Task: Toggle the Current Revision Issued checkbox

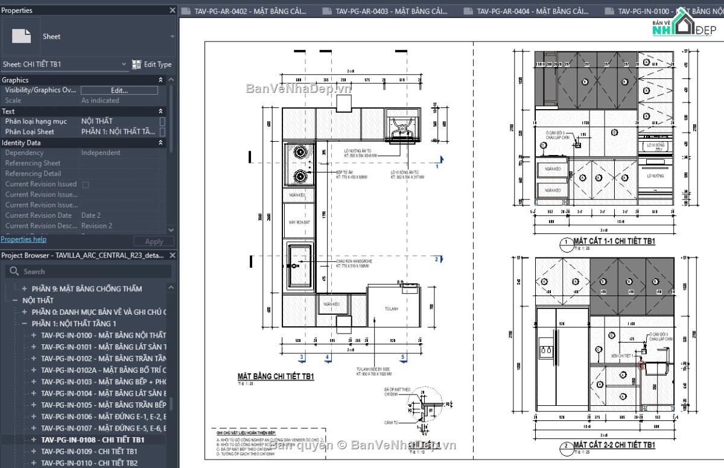Action: pyautogui.click(x=85, y=184)
